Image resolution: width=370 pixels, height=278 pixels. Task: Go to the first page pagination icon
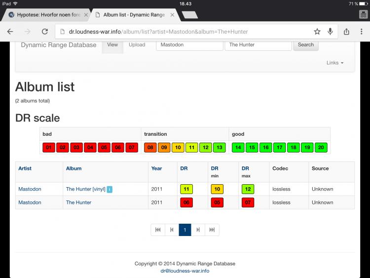(x=158, y=230)
